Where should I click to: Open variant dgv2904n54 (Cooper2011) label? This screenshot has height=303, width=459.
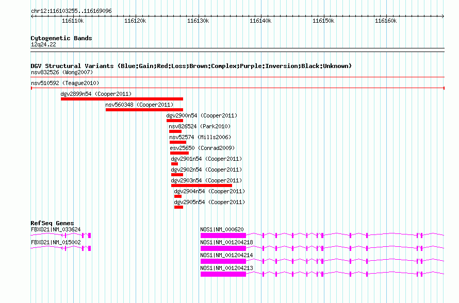[x=209, y=191]
